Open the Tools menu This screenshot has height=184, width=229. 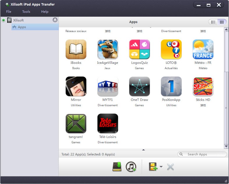(x=26, y=12)
